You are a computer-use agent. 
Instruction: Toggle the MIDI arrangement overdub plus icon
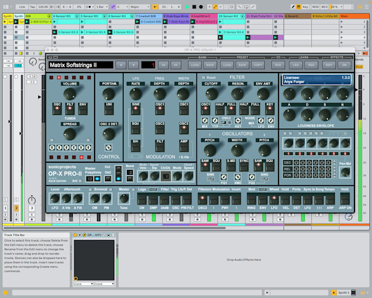[210, 7]
